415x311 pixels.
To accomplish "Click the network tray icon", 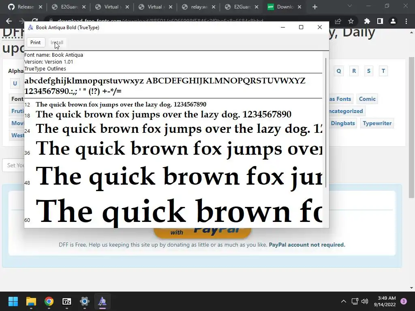I will pos(355,301).
